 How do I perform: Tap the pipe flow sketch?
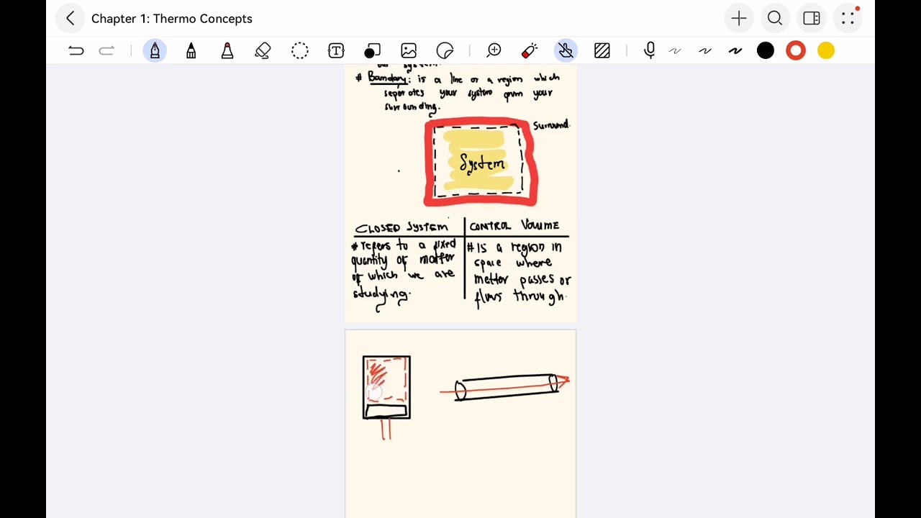pos(505,387)
